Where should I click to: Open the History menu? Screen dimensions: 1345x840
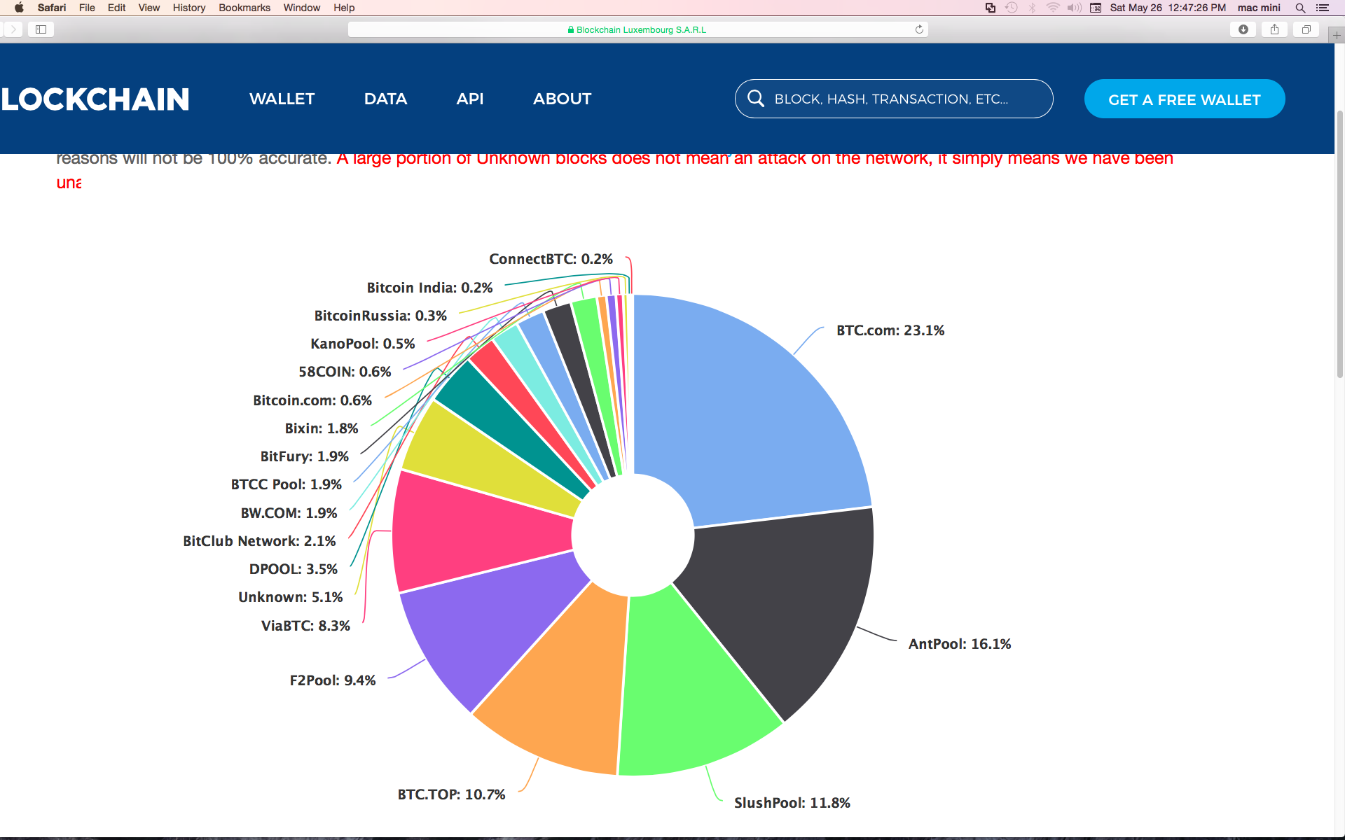[x=189, y=8]
